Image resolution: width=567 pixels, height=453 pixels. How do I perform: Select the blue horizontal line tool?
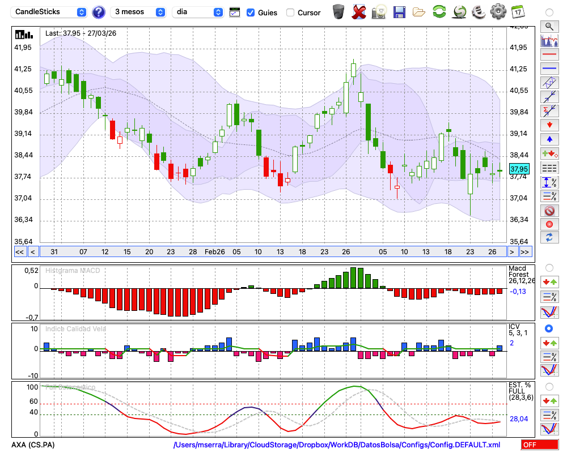click(x=549, y=69)
